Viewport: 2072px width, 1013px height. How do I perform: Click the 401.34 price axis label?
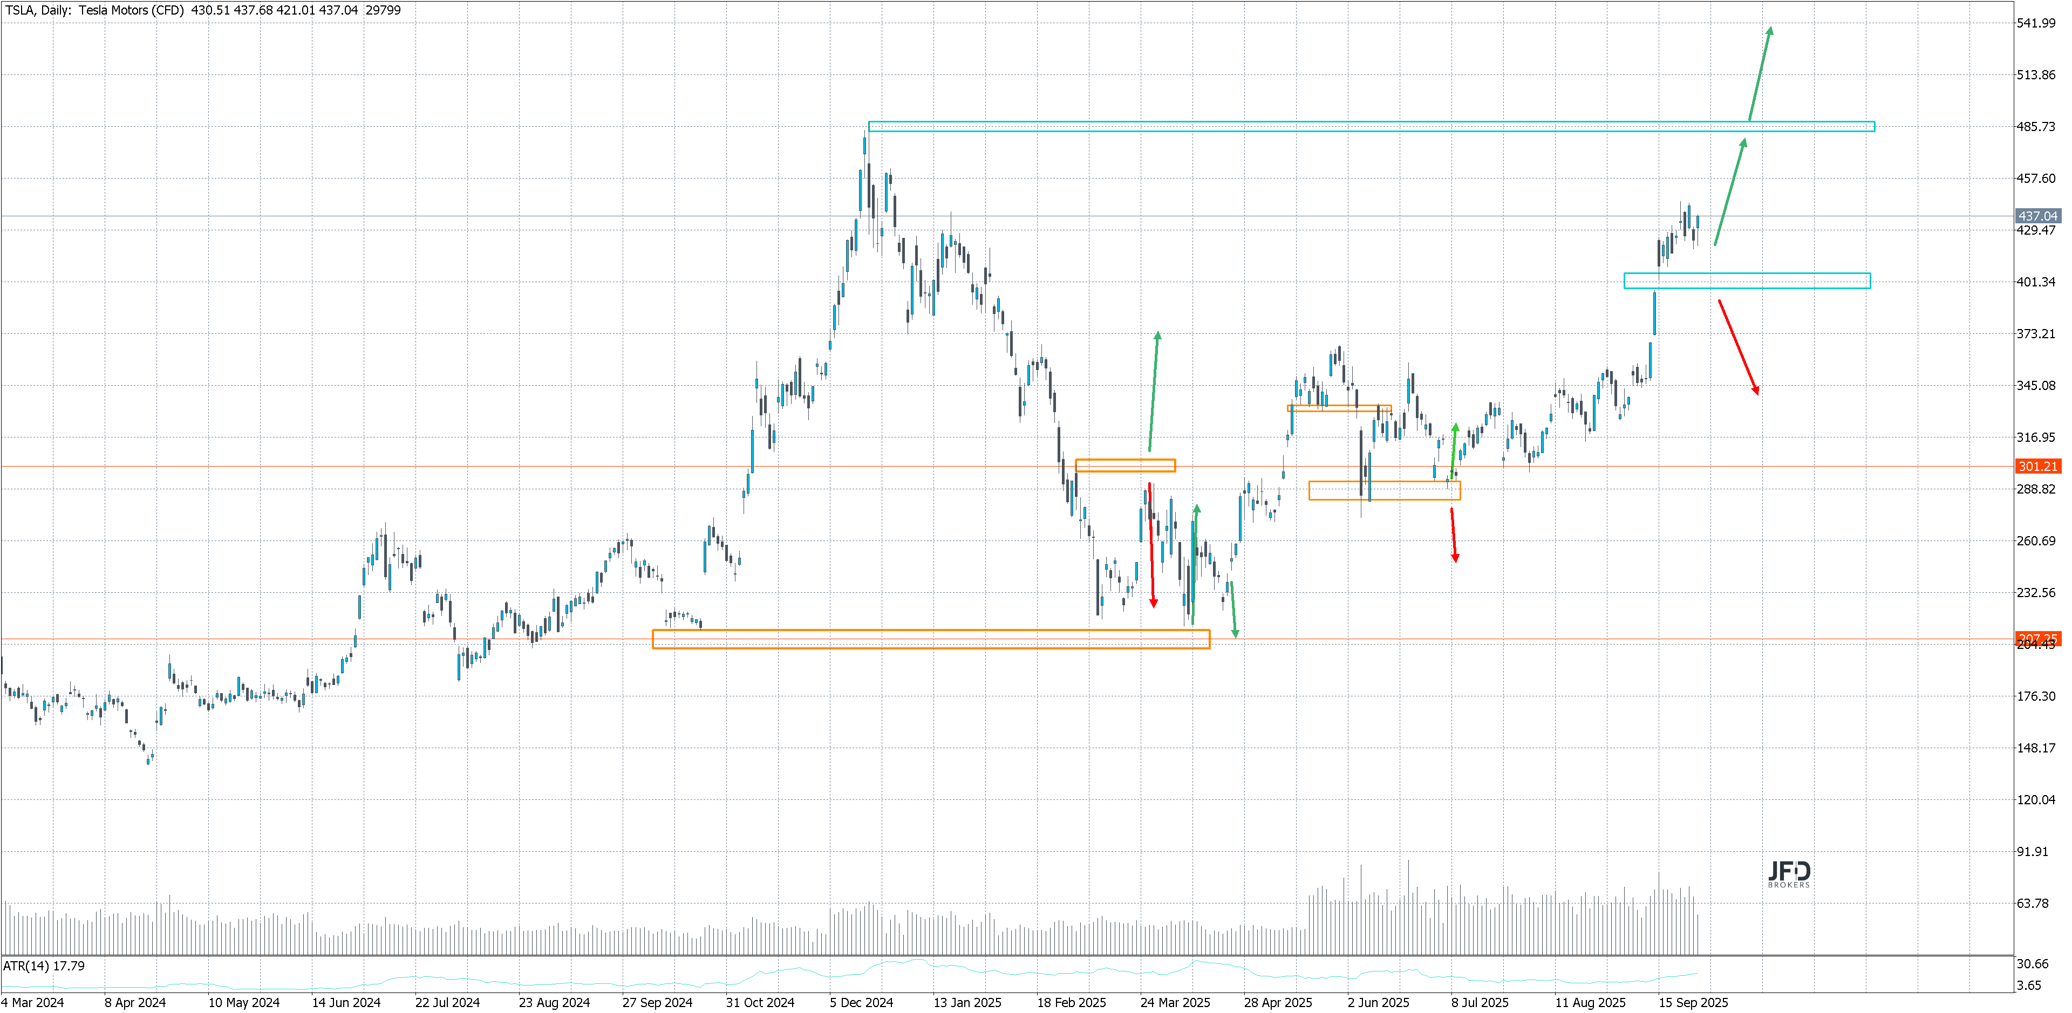pos(2036,282)
